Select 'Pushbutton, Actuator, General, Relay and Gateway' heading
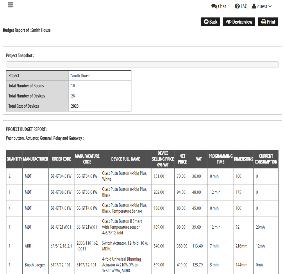Screen dimensions: 284x274 click(x=45, y=138)
